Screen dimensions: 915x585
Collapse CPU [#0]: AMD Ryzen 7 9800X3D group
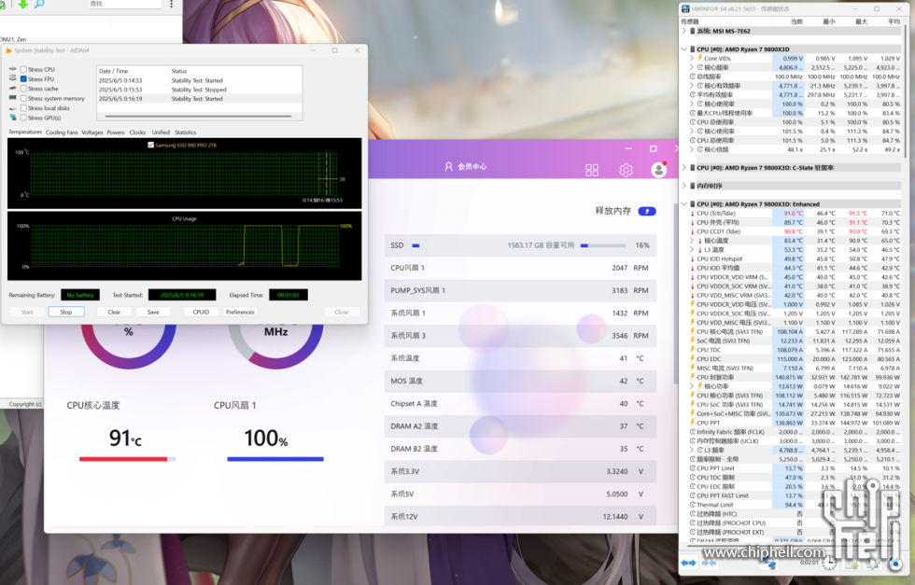tap(684, 49)
